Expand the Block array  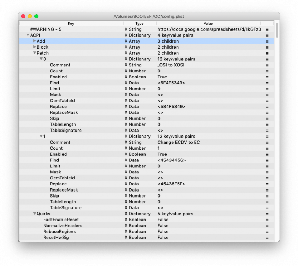pyautogui.click(x=34, y=47)
